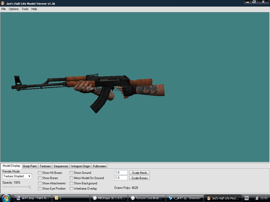Switch to the Textures tab

(45, 166)
